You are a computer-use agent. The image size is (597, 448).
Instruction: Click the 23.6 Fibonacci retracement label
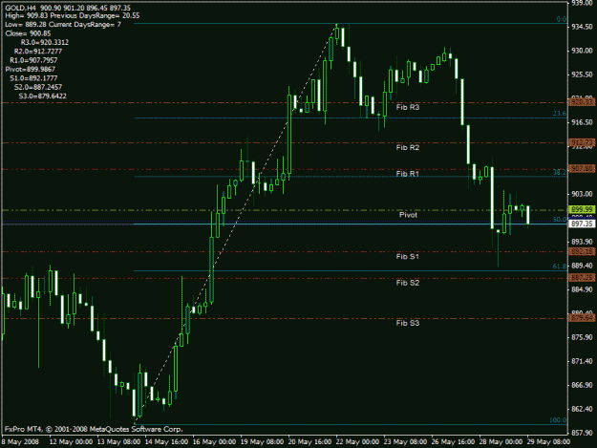[560, 114]
